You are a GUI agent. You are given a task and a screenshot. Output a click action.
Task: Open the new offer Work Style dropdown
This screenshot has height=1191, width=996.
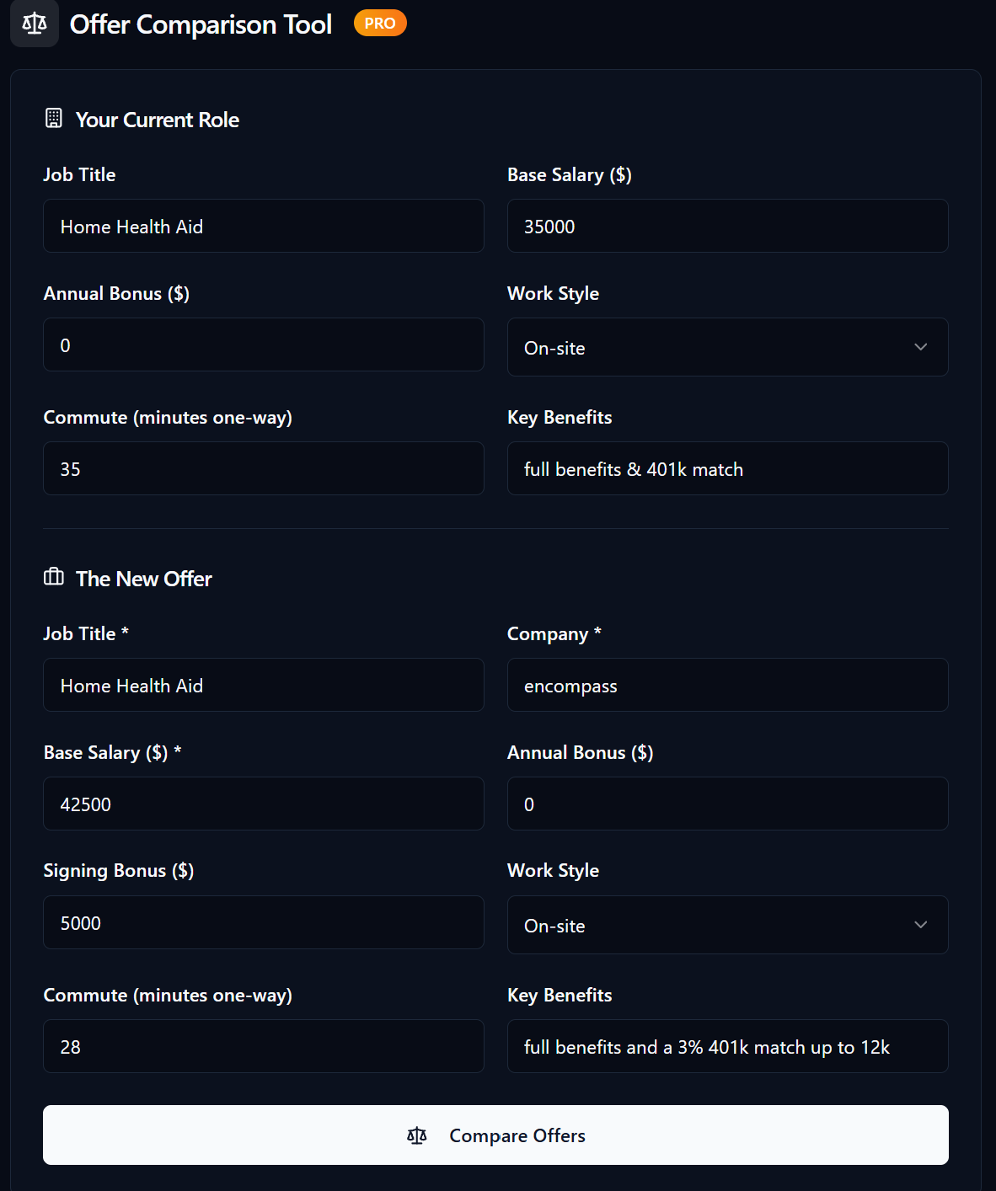click(x=727, y=925)
